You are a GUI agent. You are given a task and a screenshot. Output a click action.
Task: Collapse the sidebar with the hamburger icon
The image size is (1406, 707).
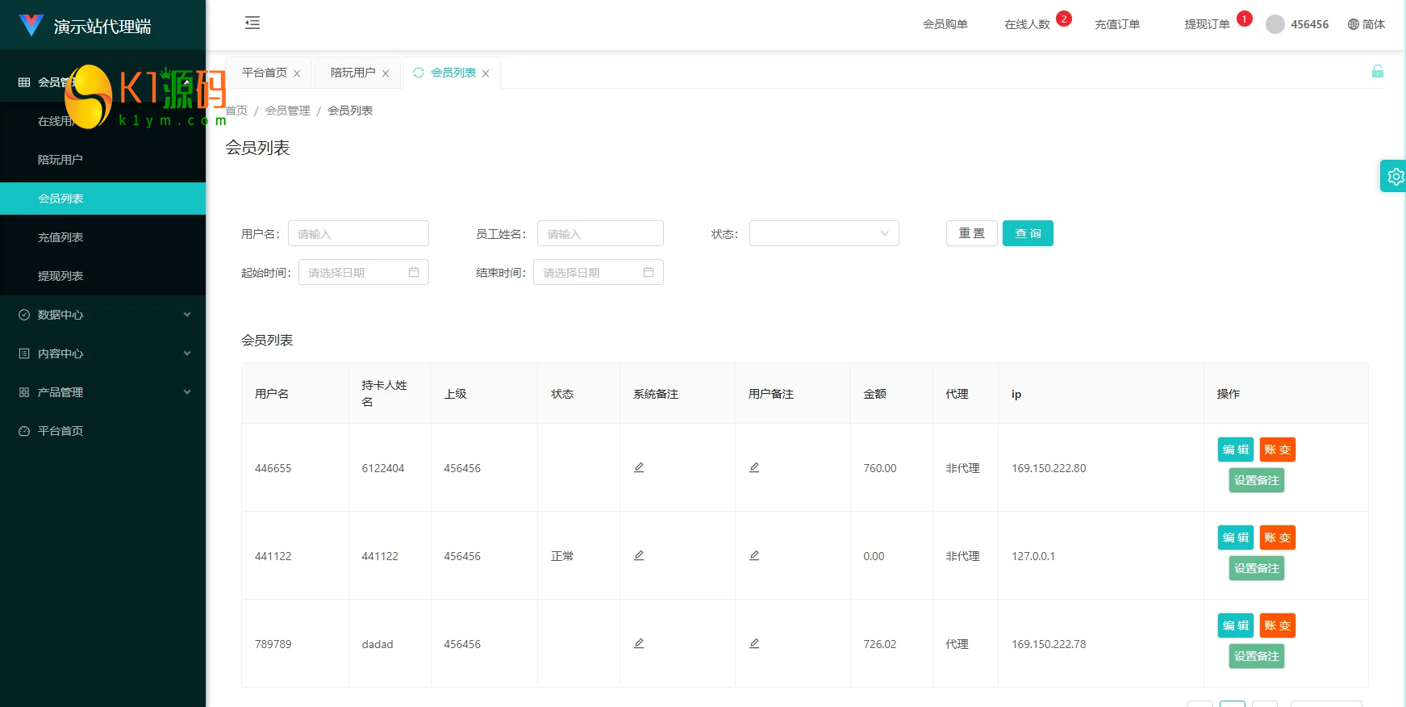pos(252,23)
